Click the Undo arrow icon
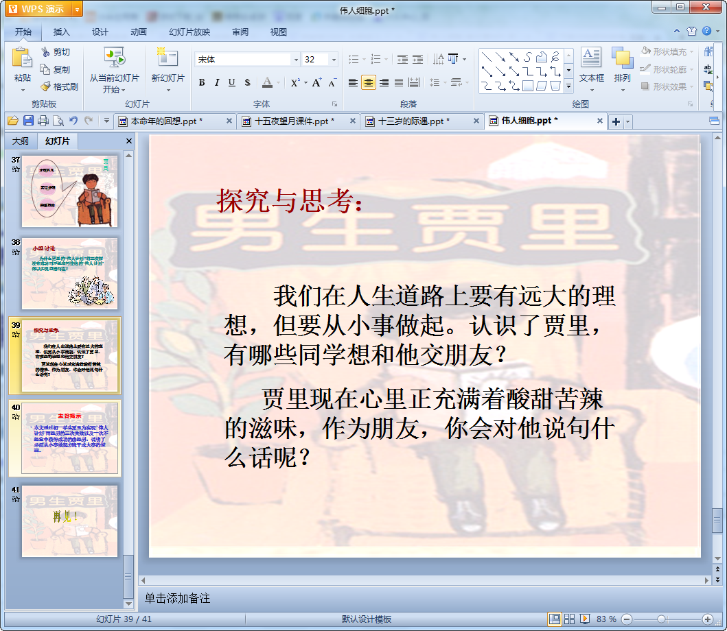The image size is (727, 631). coord(73,121)
